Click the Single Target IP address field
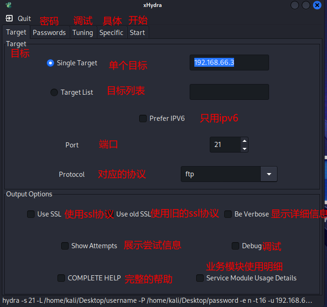 [229, 63]
